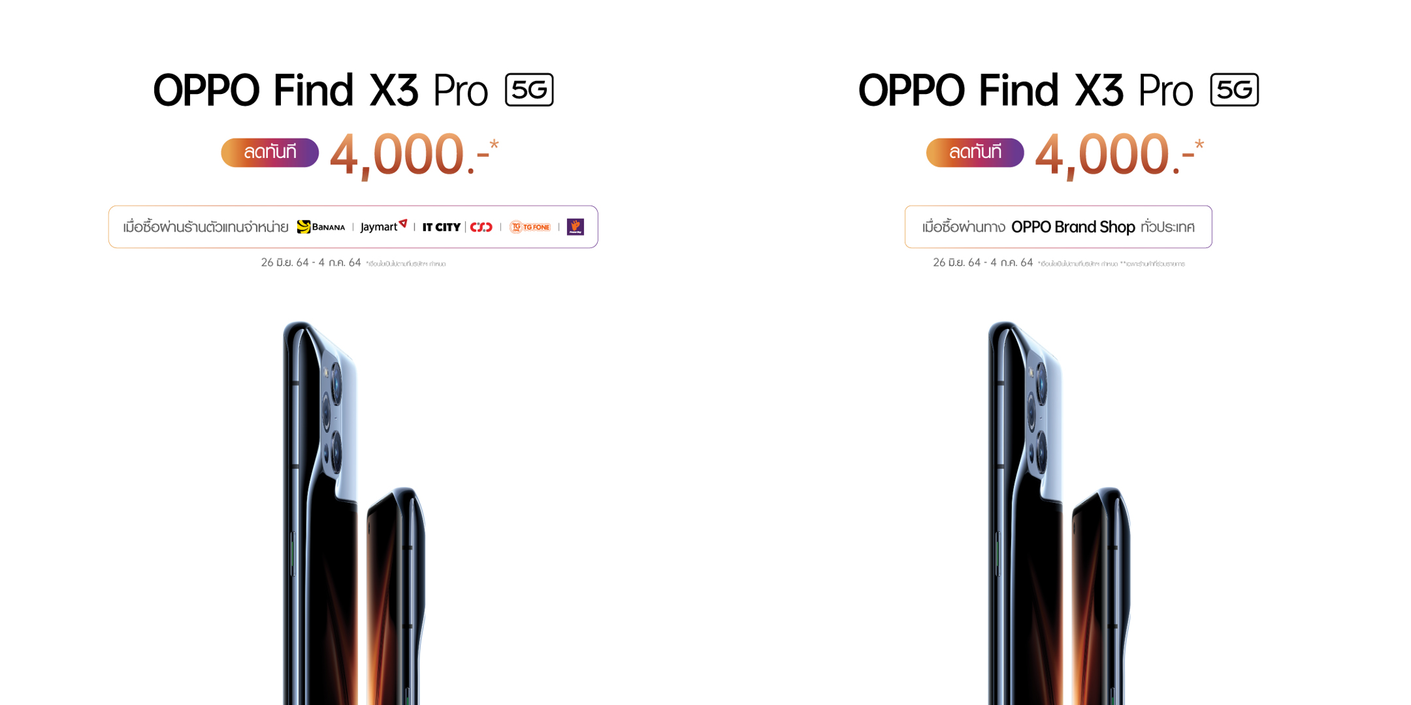1411x705 pixels.
Task: Click the right 5G badge icon
Action: coord(1234,90)
